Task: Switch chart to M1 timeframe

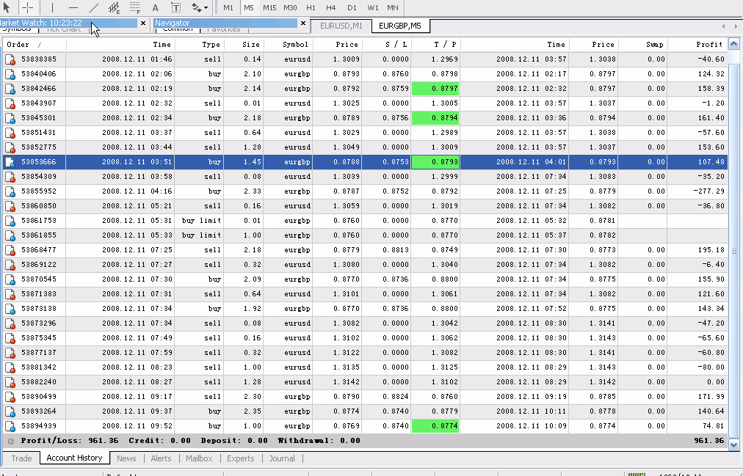Action: (228, 7)
